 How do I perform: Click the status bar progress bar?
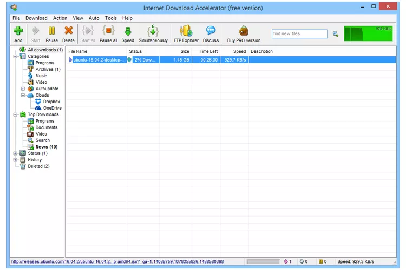click(x=263, y=262)
